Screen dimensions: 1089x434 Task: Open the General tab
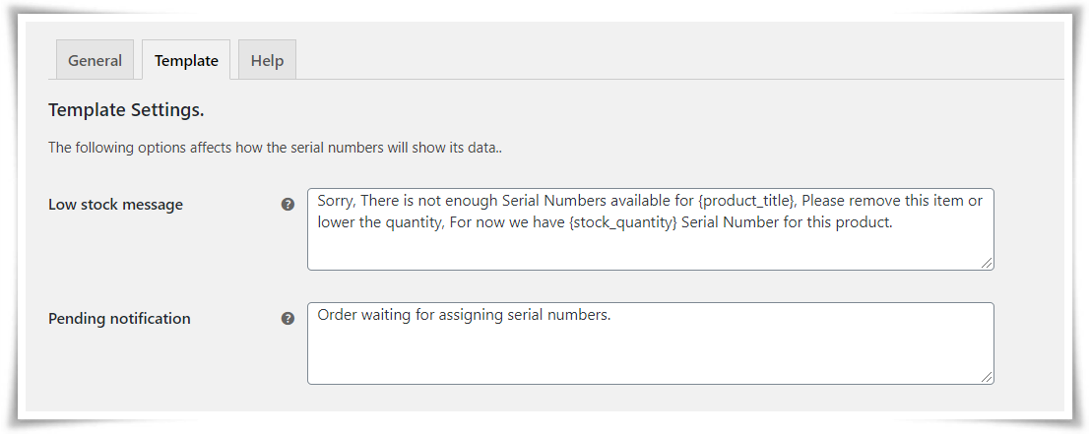pyautogui.click(x=96, y=60)
